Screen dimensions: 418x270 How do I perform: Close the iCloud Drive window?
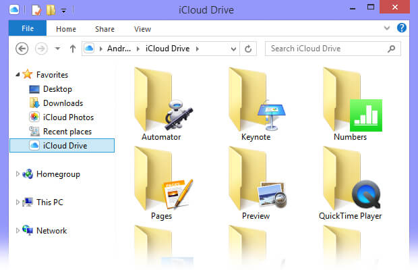[x=395, y=7]
